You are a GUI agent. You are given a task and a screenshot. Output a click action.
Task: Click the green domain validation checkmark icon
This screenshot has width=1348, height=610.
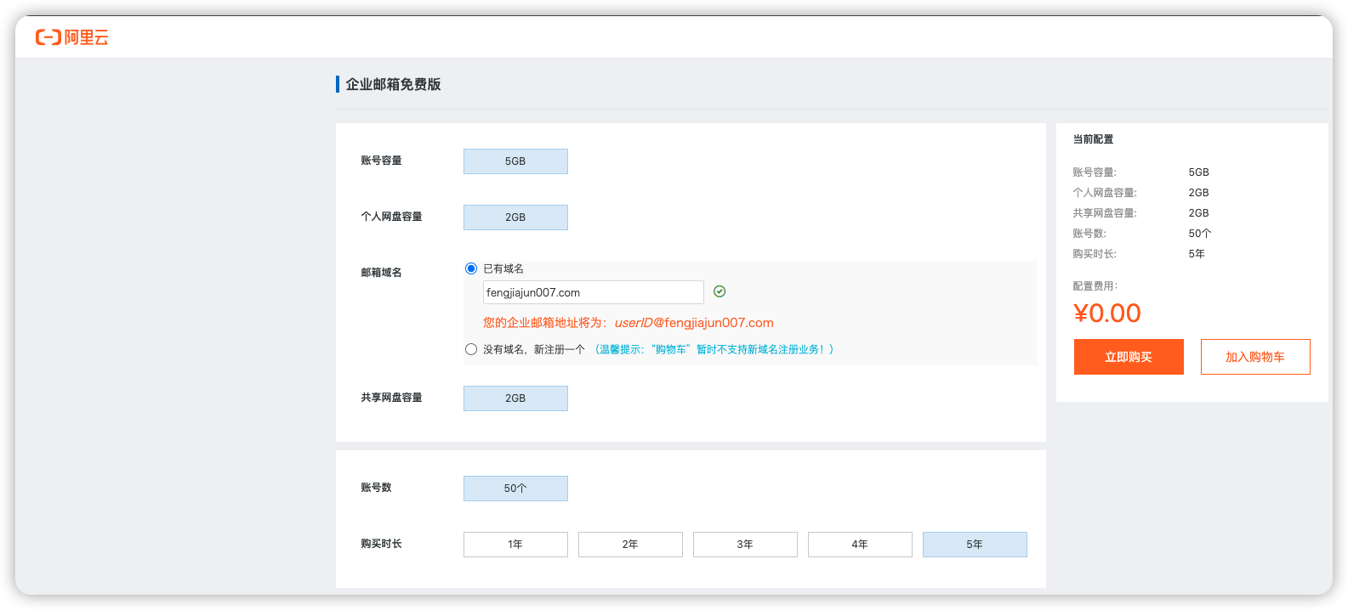(720, 291)
